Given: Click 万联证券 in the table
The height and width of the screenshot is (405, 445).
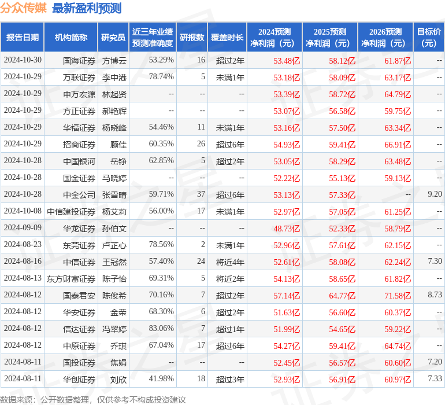Looking at the screenshot, I should tap(79, 78).
